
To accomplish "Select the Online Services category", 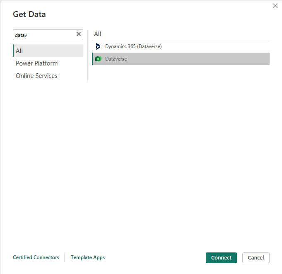I will [x=36, y=76].
